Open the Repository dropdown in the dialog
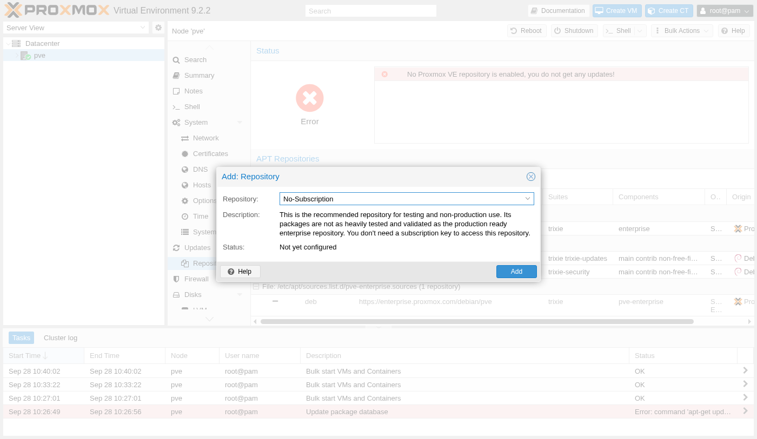Viewport: 757px width, 439px height. pos(528,199)
